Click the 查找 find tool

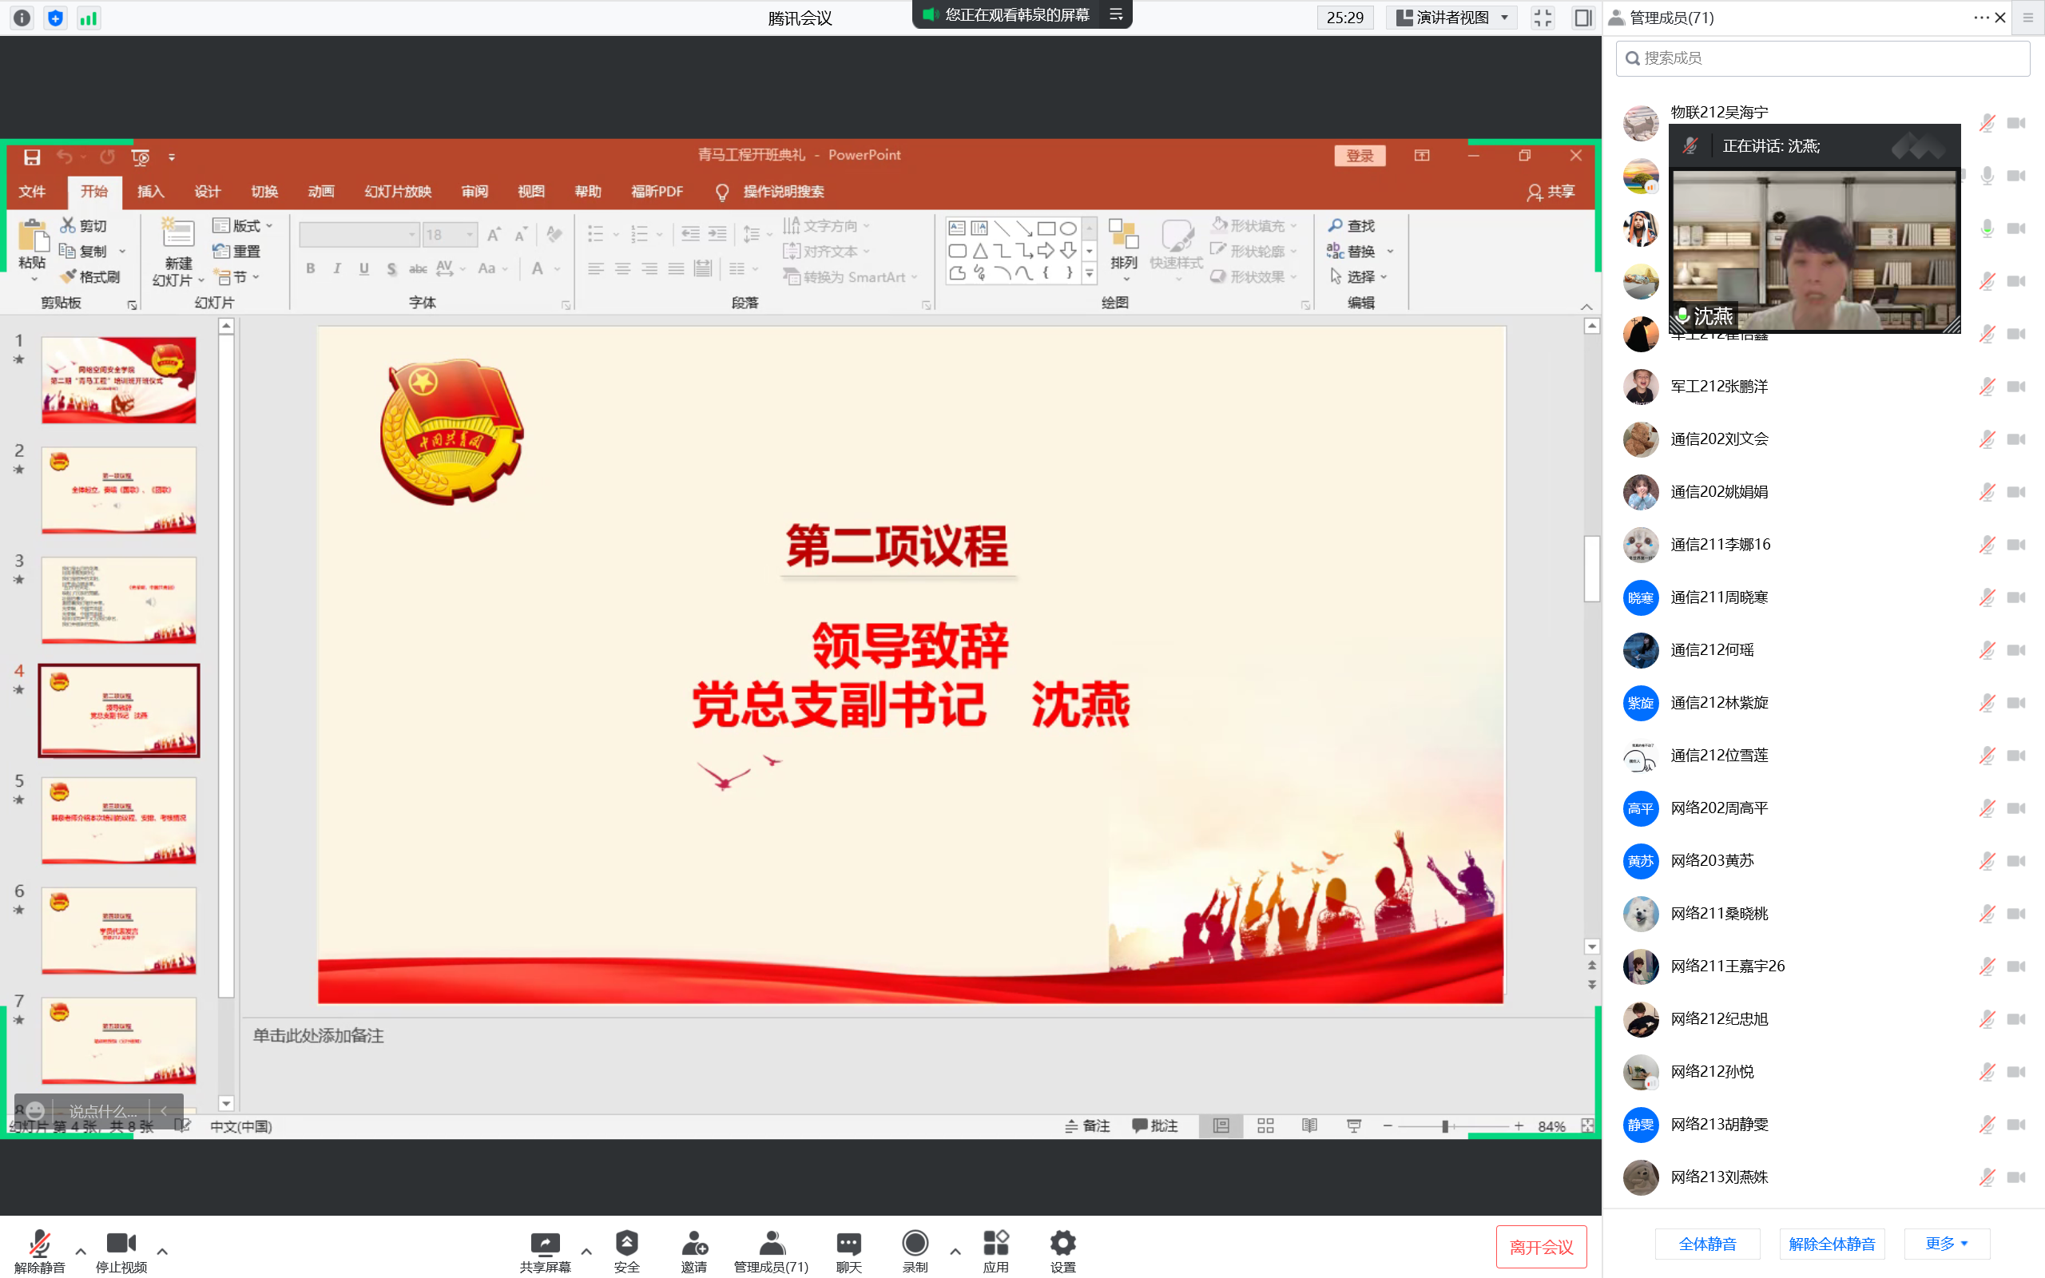(1352, 226)
